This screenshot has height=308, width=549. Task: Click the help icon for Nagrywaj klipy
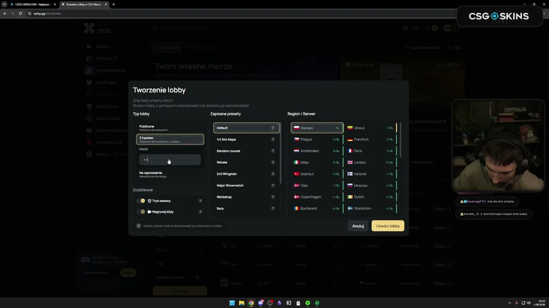200,212
